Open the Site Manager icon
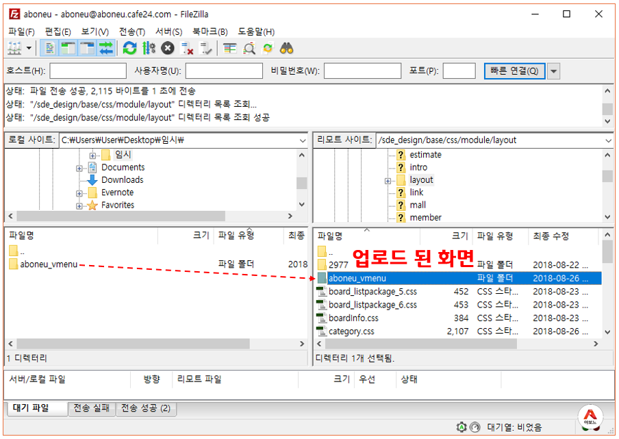Screen dimensions: 619x439 [x=14, y=49]
